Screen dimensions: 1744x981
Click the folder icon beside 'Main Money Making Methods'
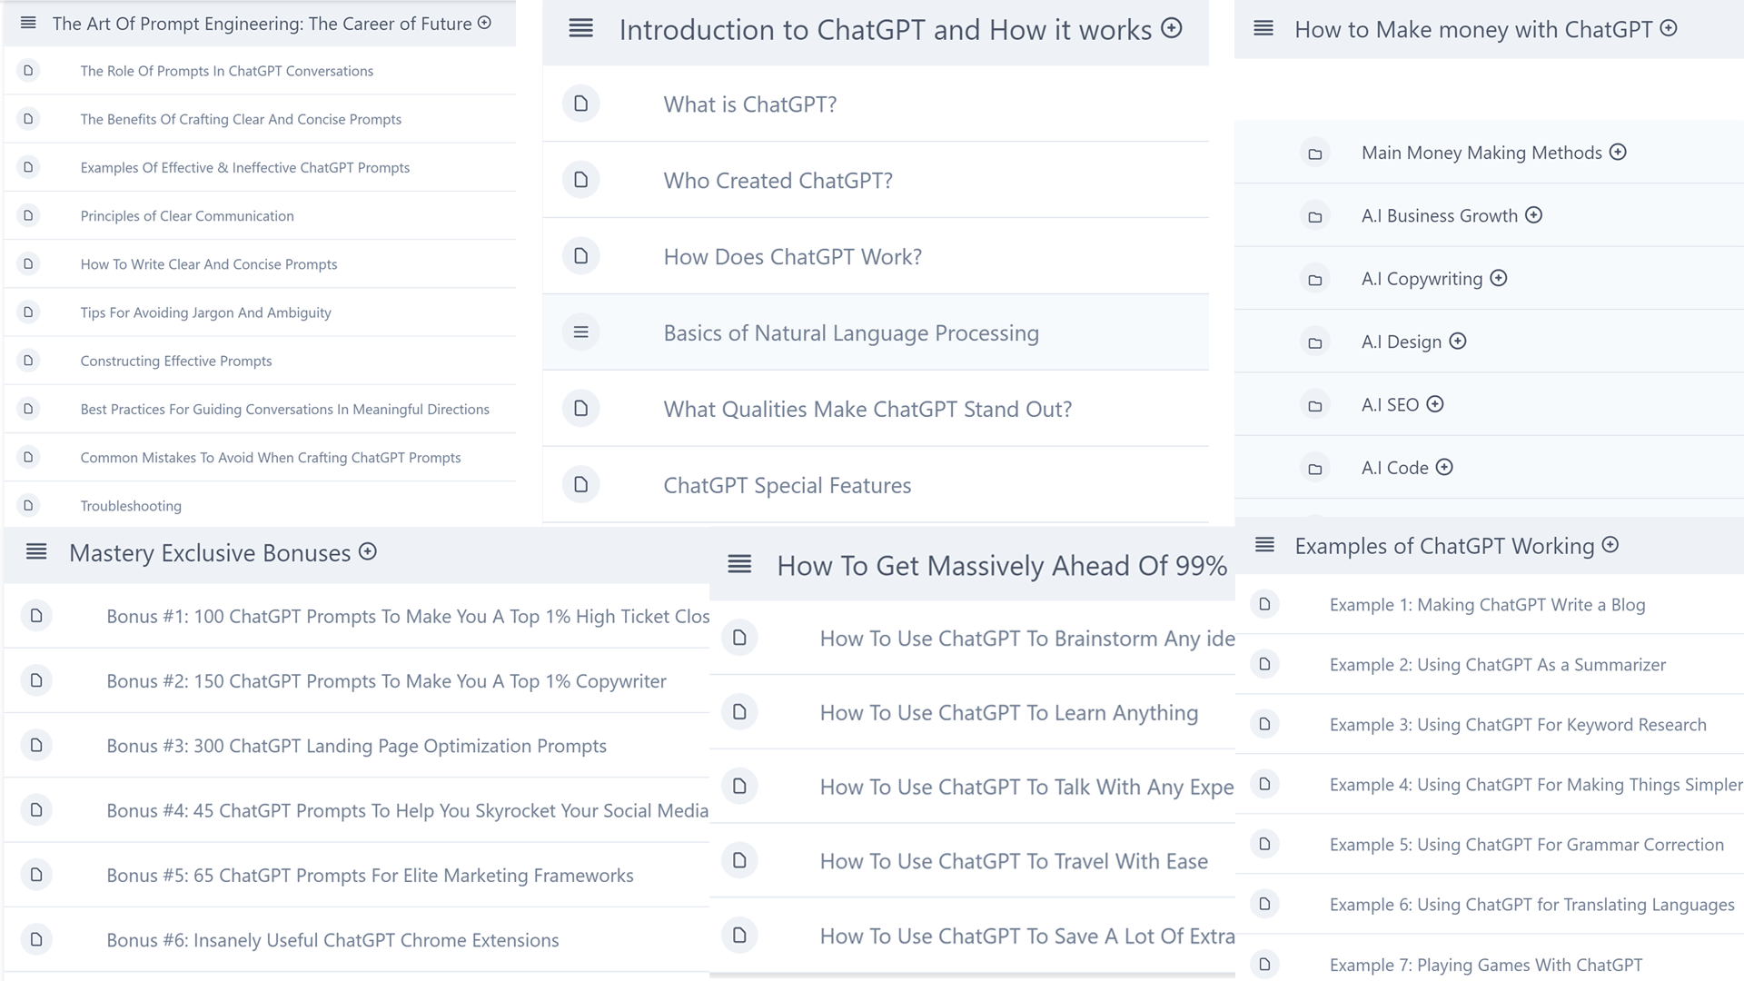click(x=1314, y=154)
